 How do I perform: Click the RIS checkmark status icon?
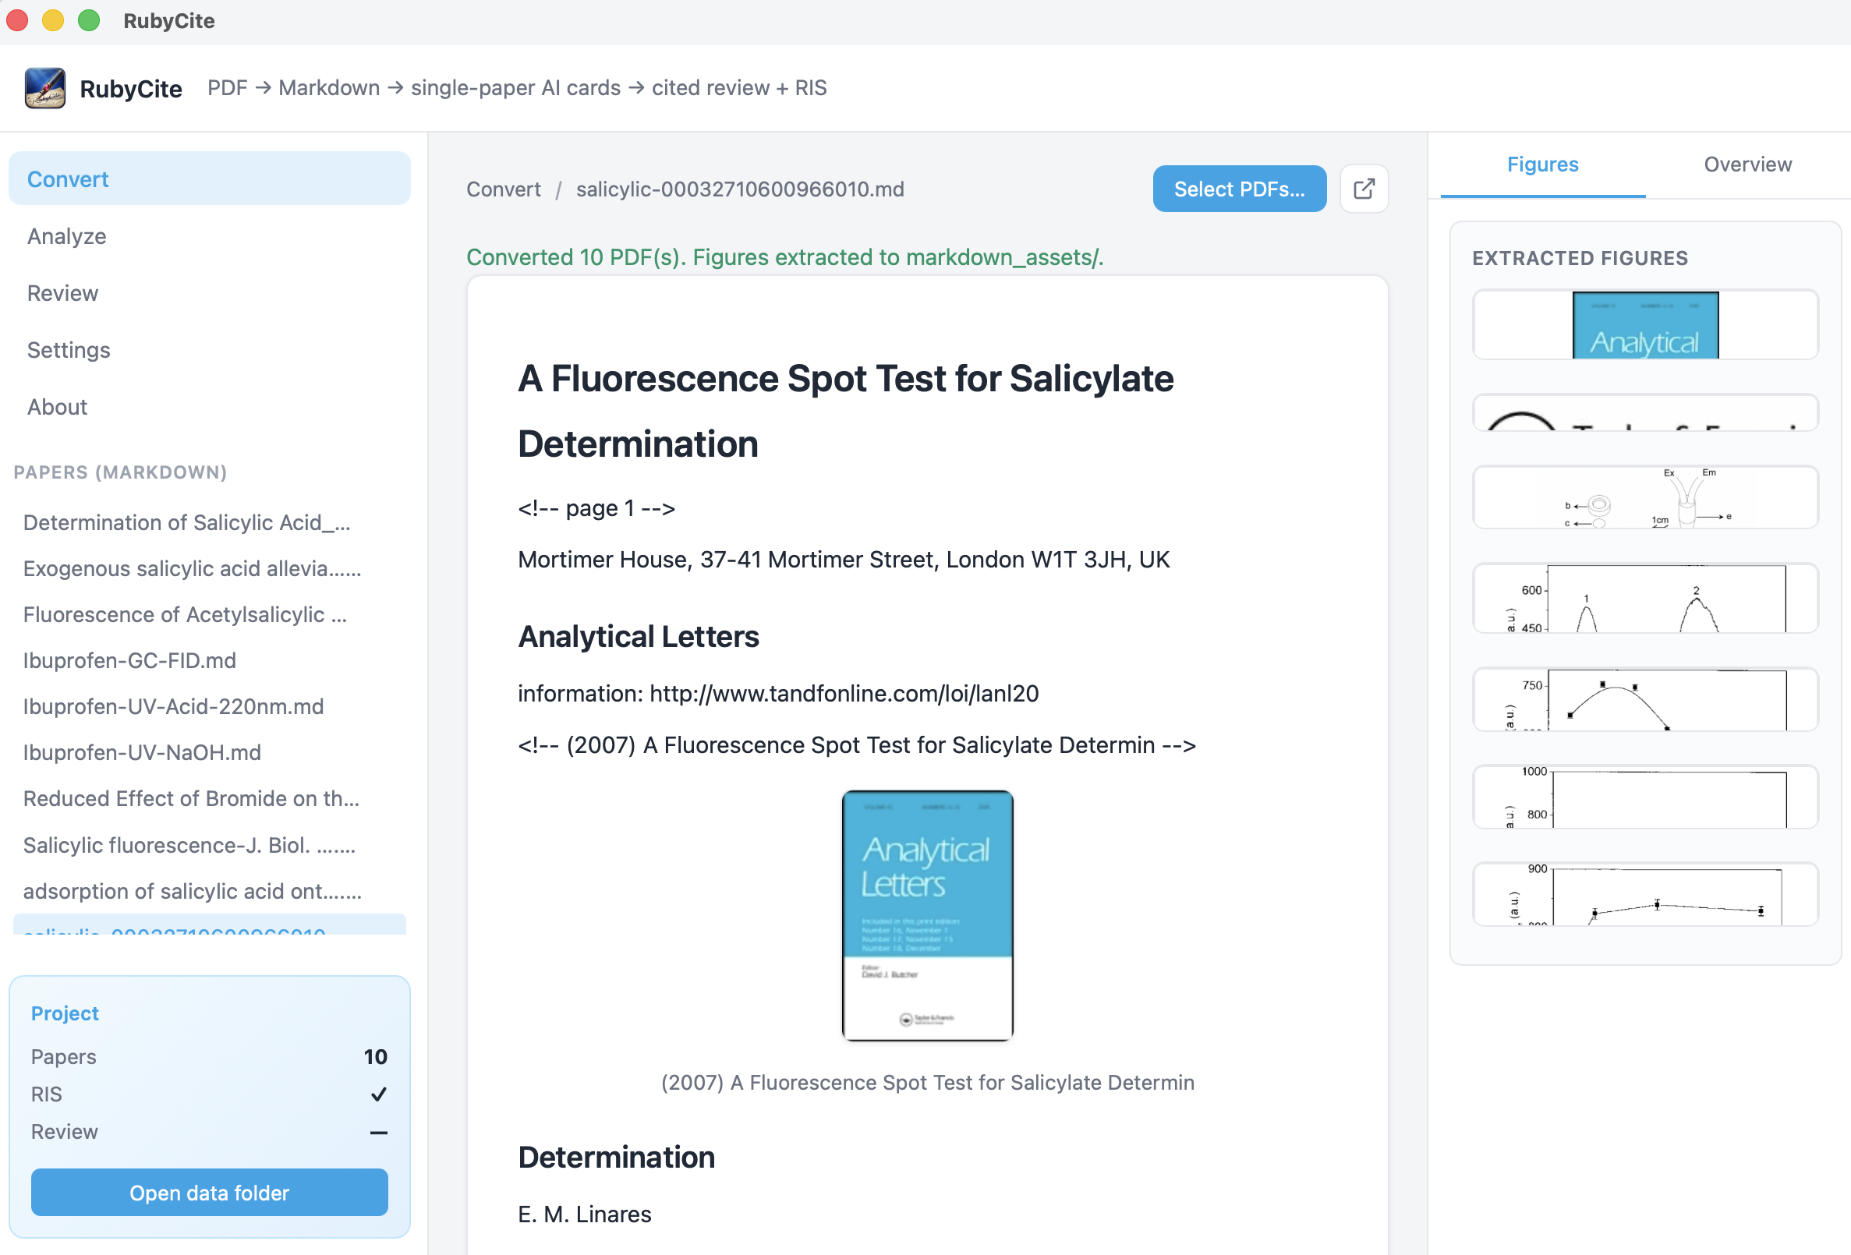click(x=378, y=1094)
